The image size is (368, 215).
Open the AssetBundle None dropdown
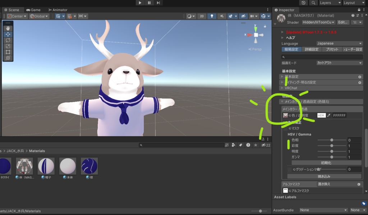tap(323, 210)
